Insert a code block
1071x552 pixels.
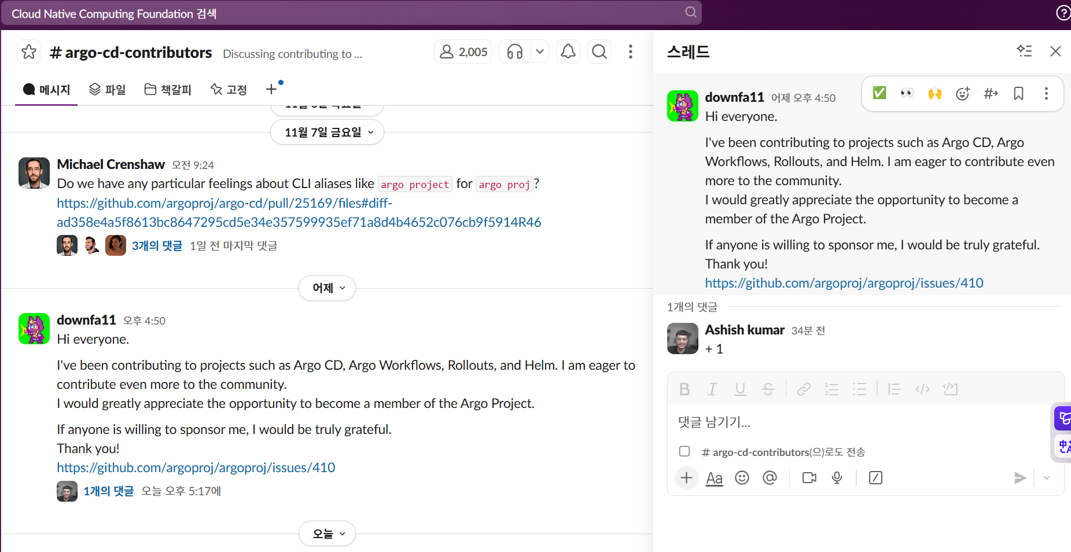pos(950,389)
